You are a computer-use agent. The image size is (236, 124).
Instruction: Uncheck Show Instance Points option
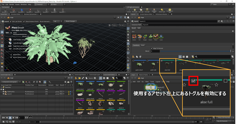click(x=24, y=21)
